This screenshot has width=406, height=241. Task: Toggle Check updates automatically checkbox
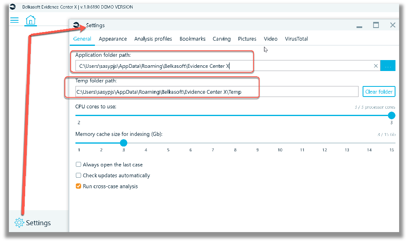point(78,175)
